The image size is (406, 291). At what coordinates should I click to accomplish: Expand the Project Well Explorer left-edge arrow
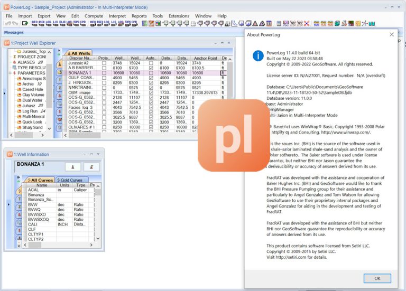tap(4, 93)
